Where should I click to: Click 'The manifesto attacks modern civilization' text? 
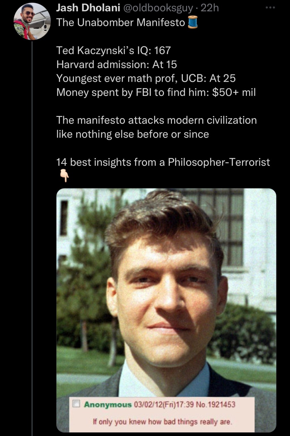point(157,120)
